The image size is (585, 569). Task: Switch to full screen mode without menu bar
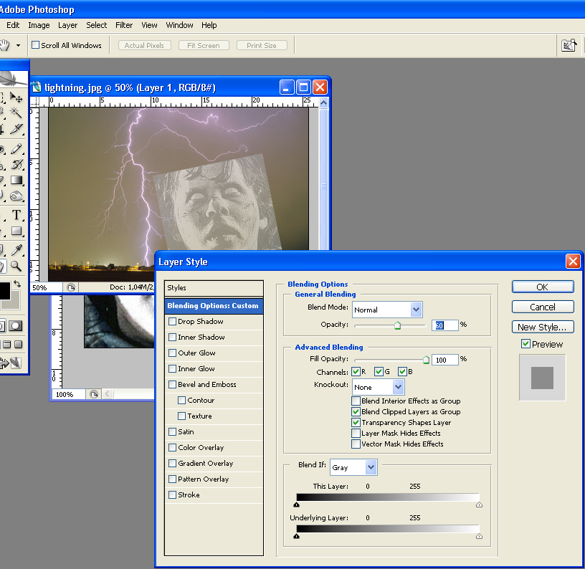pyautogui.click(x=18, y=345)
